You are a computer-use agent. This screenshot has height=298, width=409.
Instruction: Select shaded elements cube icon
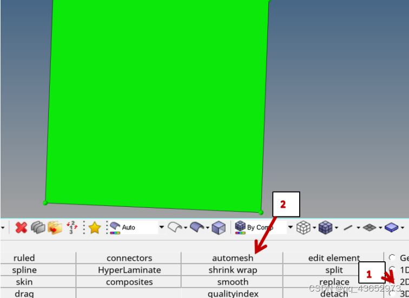326,228
